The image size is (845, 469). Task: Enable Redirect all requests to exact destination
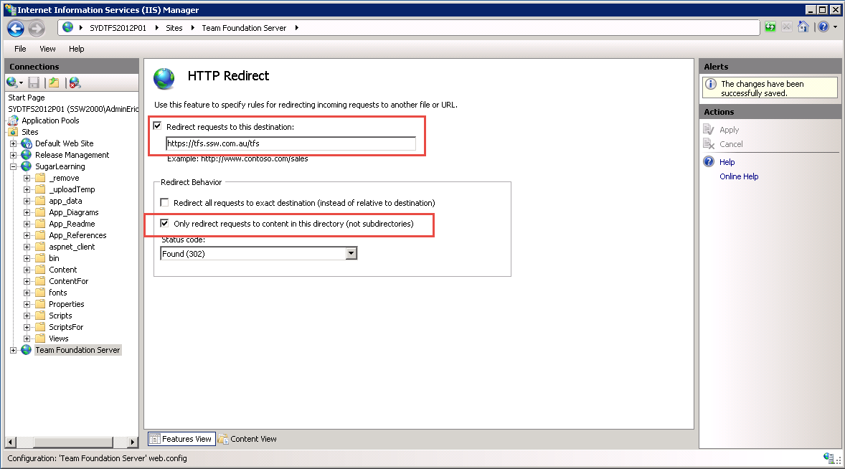point(165,203)
